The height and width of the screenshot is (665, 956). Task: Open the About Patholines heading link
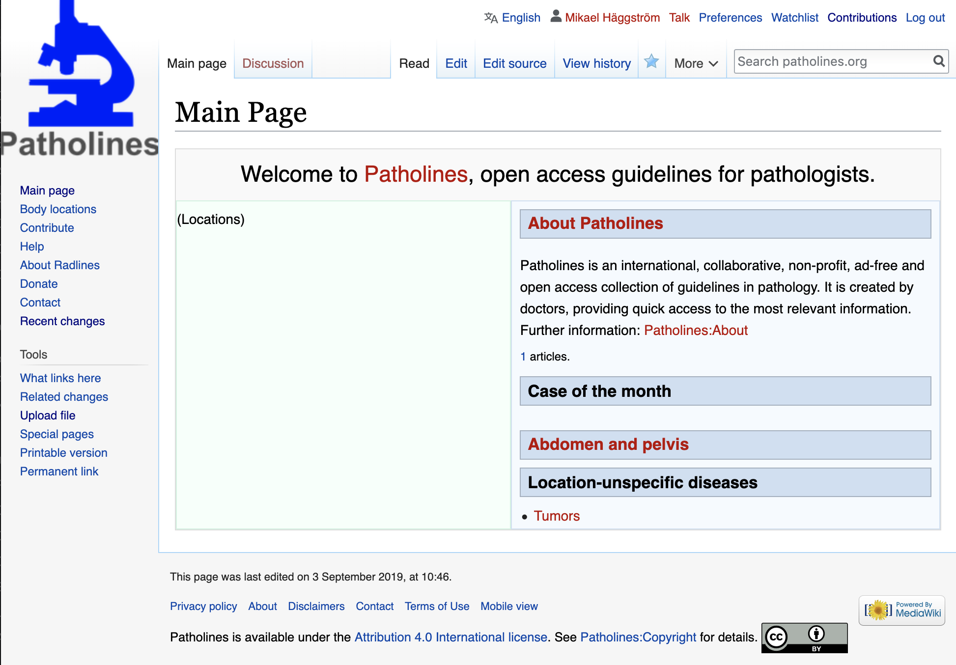595,223
